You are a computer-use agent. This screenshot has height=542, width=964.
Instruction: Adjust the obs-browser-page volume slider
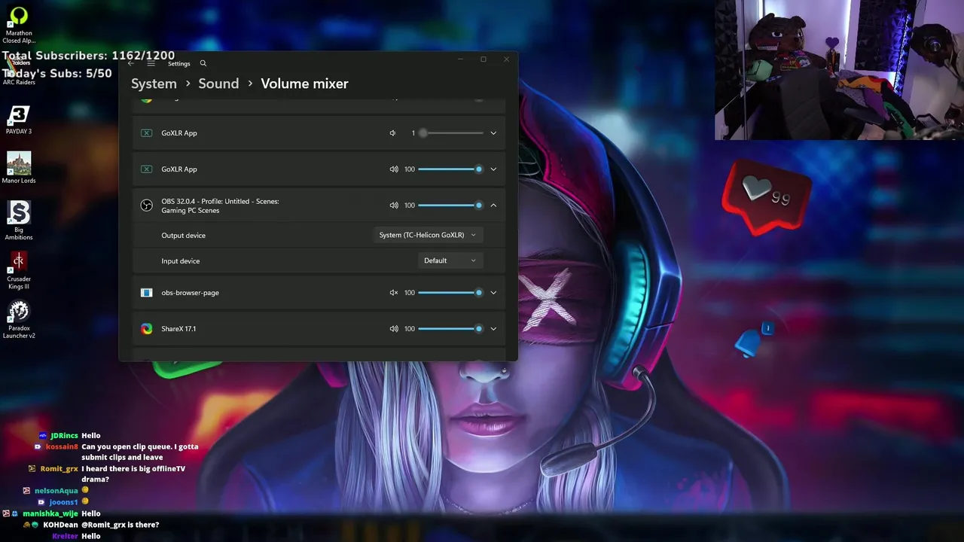pyautogui.click(x=450, y=293)
